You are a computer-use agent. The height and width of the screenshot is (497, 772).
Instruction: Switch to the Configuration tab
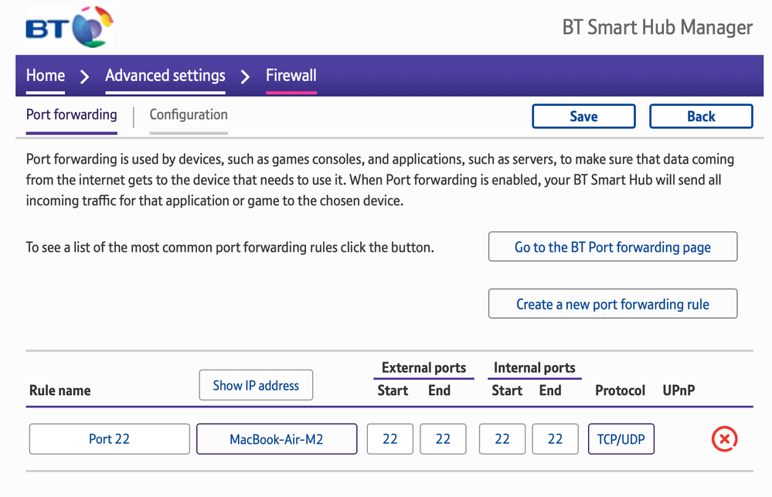pos(189,115)
